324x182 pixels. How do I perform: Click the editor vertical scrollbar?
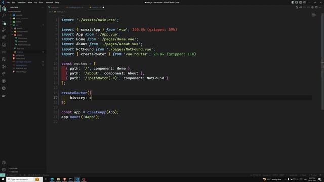point(323,62)
